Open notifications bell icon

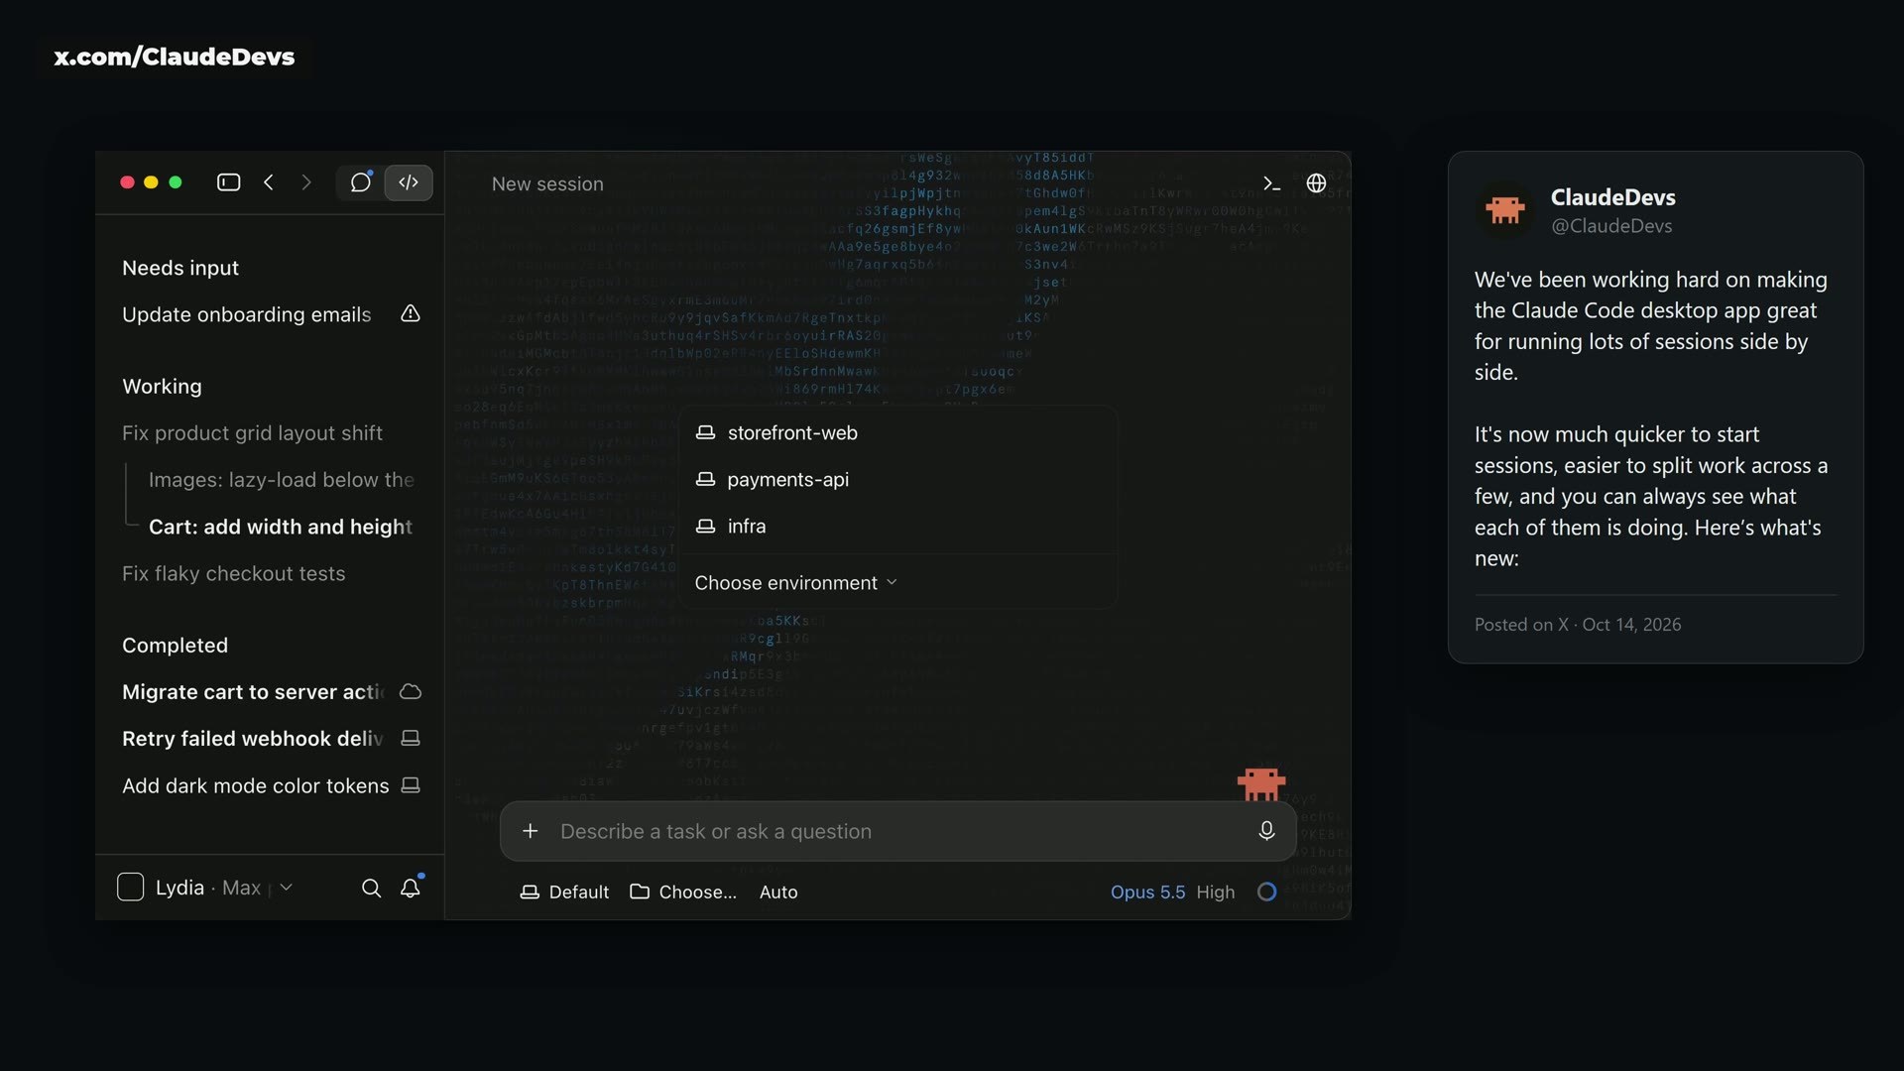[411, 887]
